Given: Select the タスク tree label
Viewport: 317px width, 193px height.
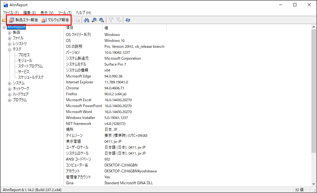Looking at the screenshot, I should tap(17, 49).
